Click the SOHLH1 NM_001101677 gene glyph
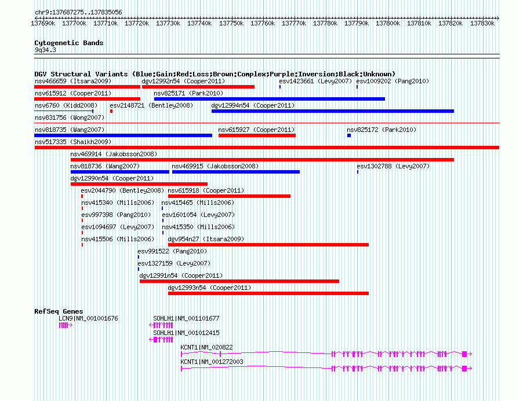Screen dimensions: 516x401 (161, 325)
